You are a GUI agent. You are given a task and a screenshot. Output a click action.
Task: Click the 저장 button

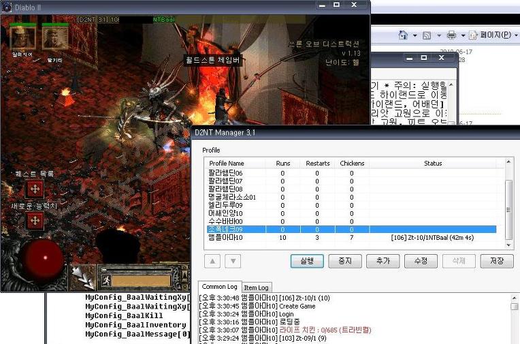click(497, 261)
